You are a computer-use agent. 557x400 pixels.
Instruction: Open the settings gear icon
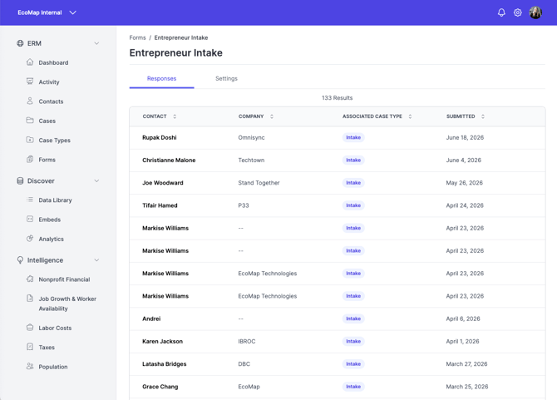[x=518, y=12]
